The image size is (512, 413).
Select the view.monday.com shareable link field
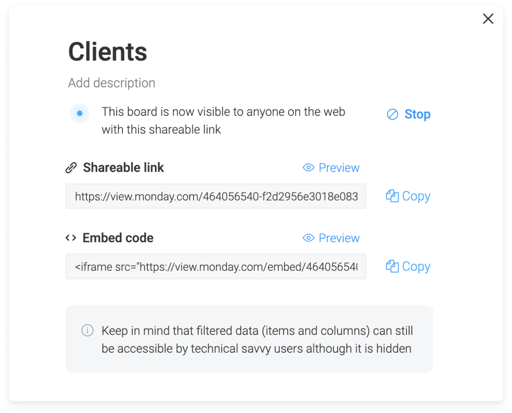tap(216, 196)
